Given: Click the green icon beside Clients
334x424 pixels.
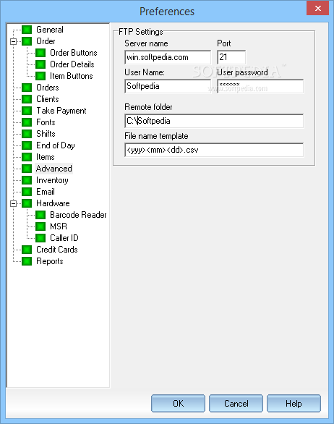Looking at the screenshot, I should (x=27, y=99).
